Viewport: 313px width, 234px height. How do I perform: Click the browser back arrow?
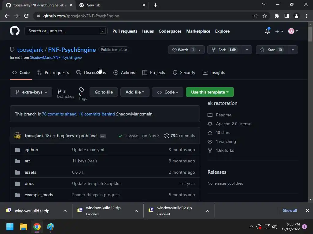pos(7,16)
